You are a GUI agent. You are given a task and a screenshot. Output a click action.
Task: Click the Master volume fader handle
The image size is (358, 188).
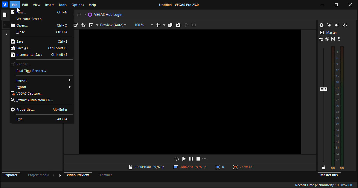pos(324,89)
